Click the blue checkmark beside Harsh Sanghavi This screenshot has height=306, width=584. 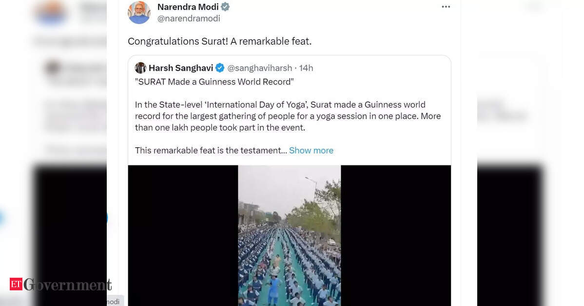220,68
